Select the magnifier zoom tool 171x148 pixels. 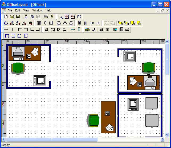pos(60,17)
